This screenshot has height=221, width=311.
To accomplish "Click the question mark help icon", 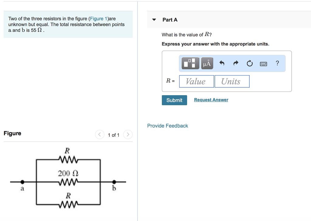I will tap(277, 63).
